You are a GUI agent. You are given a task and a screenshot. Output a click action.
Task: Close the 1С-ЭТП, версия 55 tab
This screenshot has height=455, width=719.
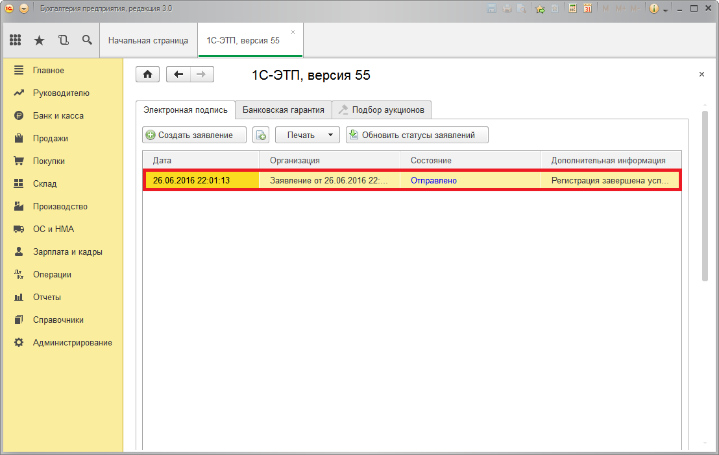[x=293, y=32]
